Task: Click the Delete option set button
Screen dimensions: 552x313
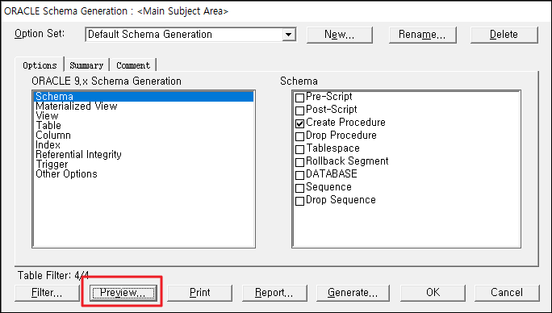Action: pos(504,35)
